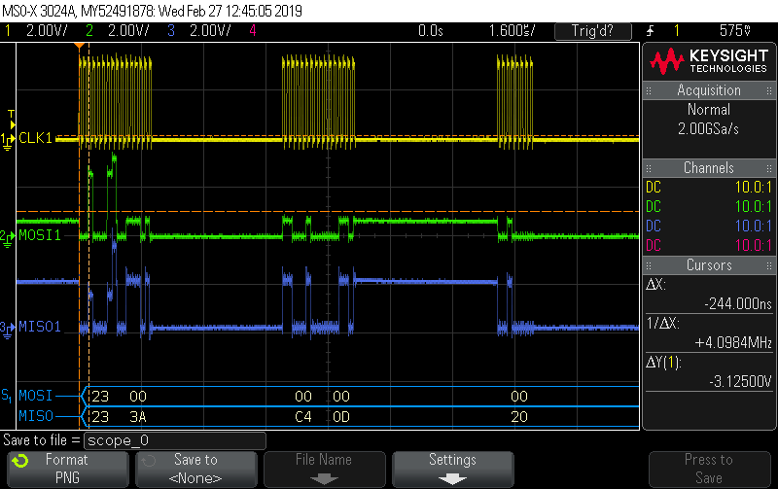The height and width of the screenshot is (489, 778).
Task: Click the 0.0s time delay value
Action: [430, 31]
